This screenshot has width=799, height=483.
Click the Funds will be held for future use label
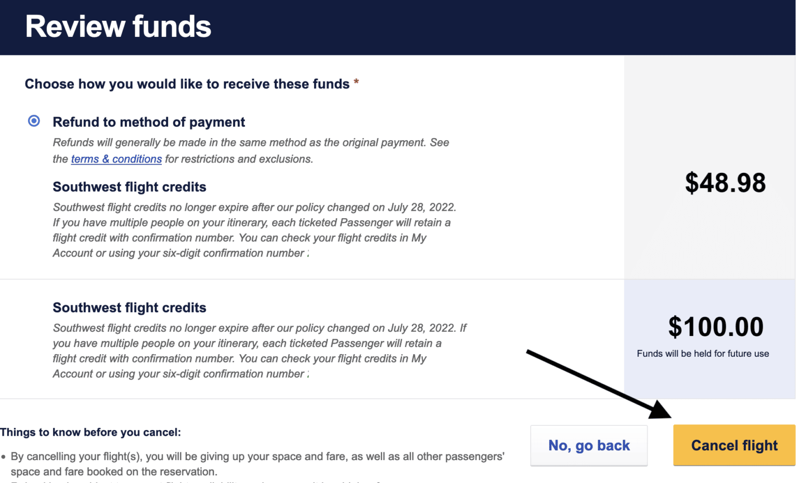pos(703,354)
